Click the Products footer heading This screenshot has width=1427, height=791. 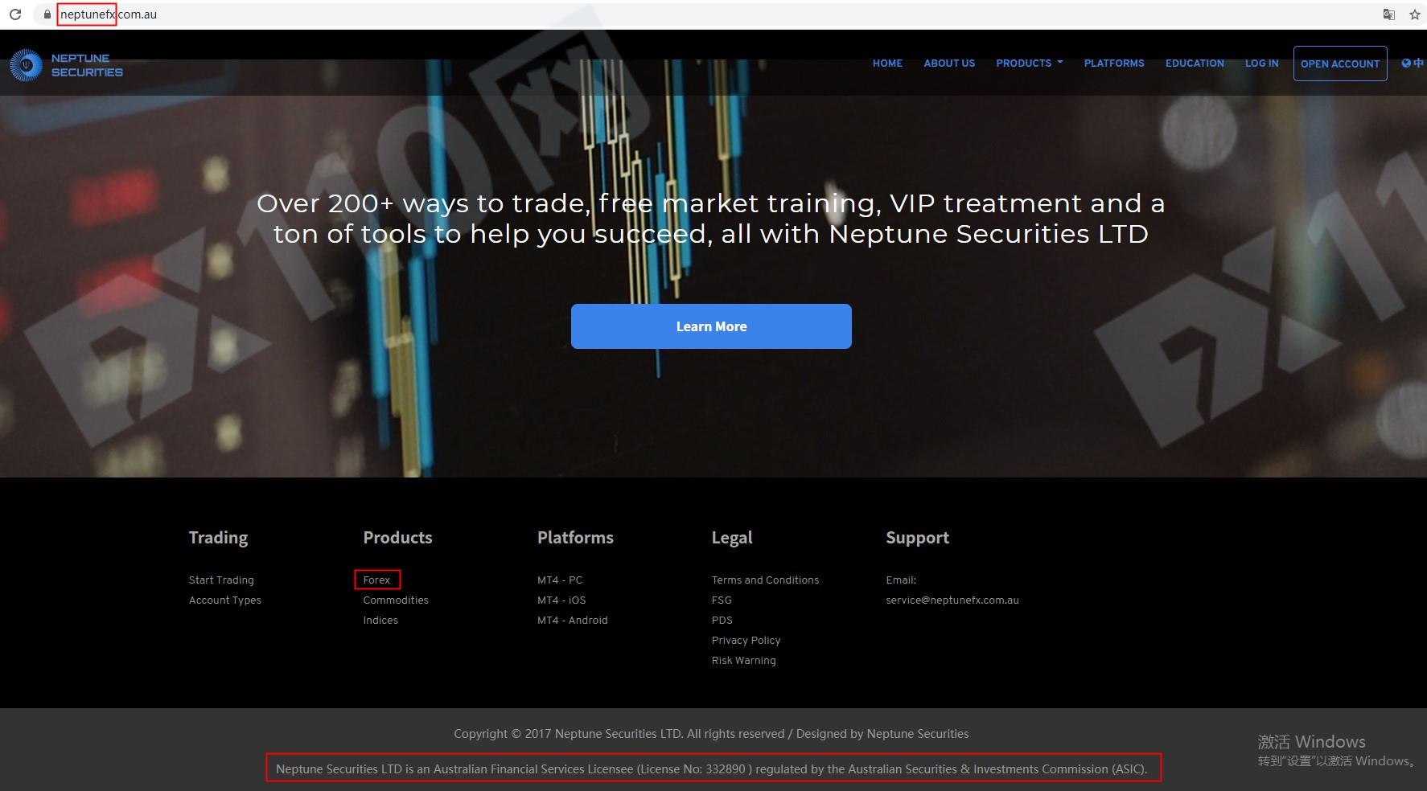[397, 537]
